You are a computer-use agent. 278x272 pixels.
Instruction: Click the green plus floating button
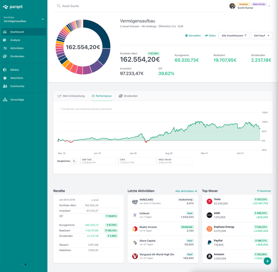[x=267, y=261]
